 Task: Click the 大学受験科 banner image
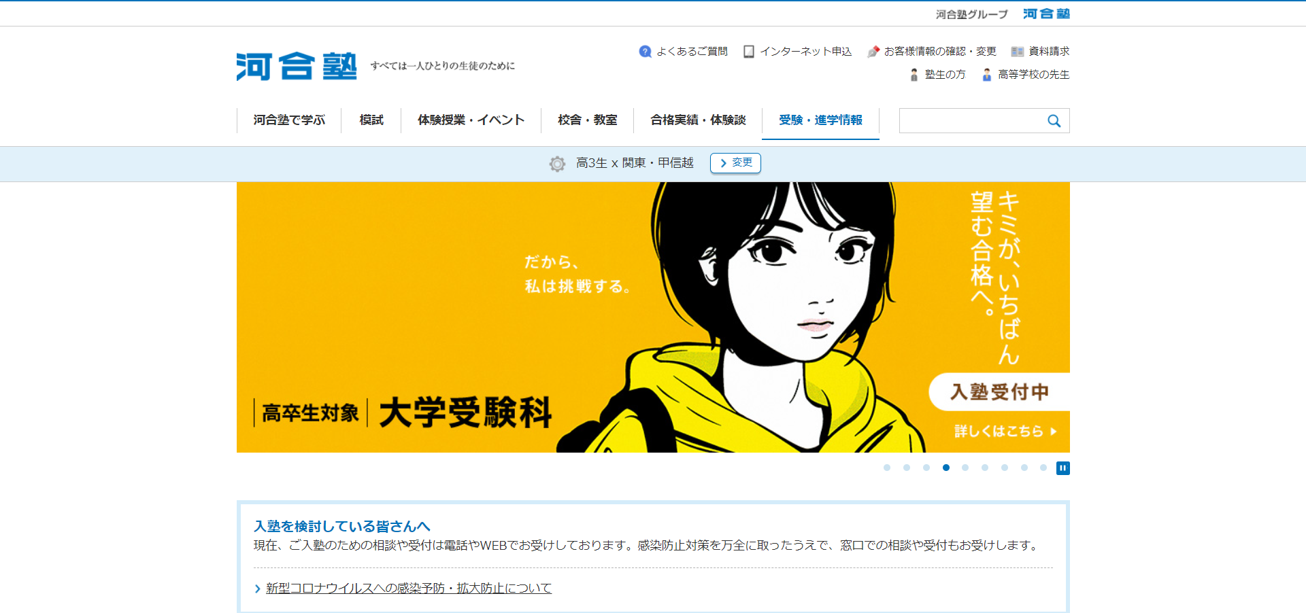point(653,317)
